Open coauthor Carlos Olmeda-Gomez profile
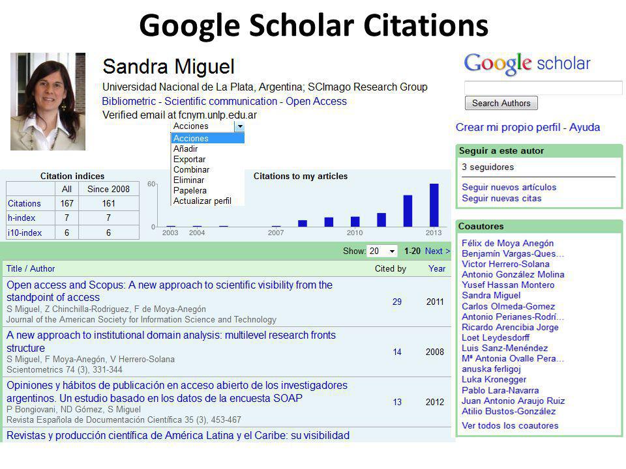The height and width of the screenshot is (469, 626). (x=508, y=306)
